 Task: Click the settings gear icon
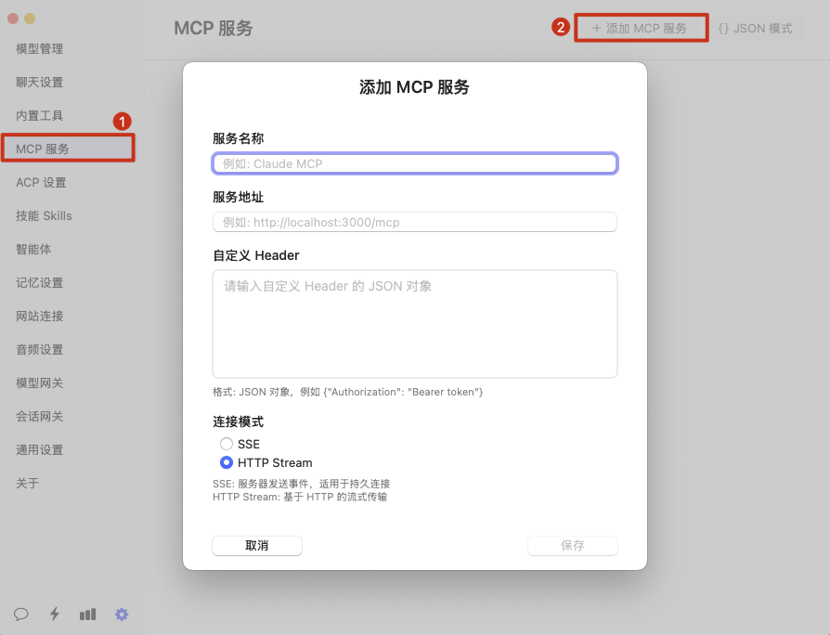click(122, 614)
